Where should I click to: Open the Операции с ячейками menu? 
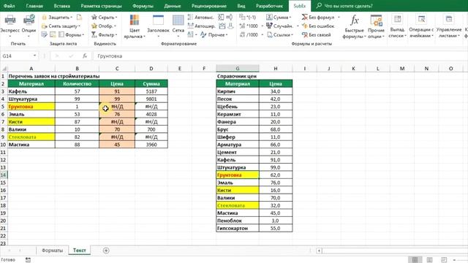[x=421, y=26]
